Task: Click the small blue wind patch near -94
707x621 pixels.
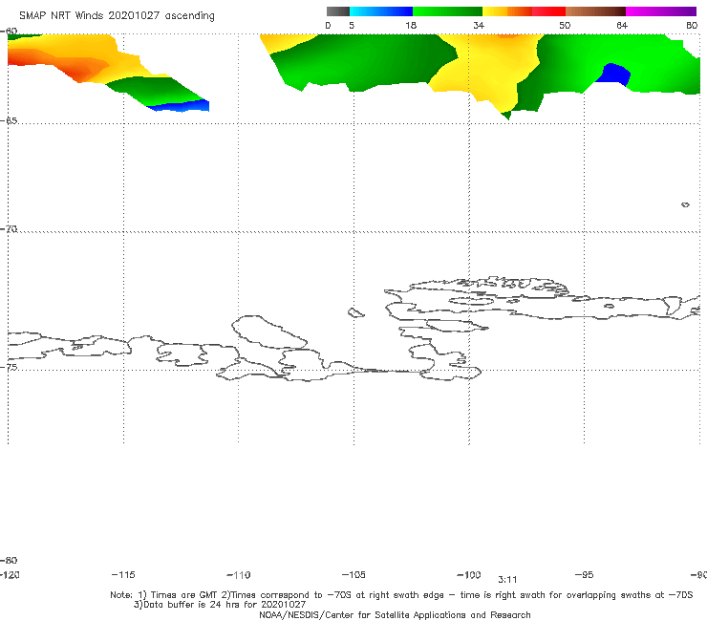Action: 613,75
